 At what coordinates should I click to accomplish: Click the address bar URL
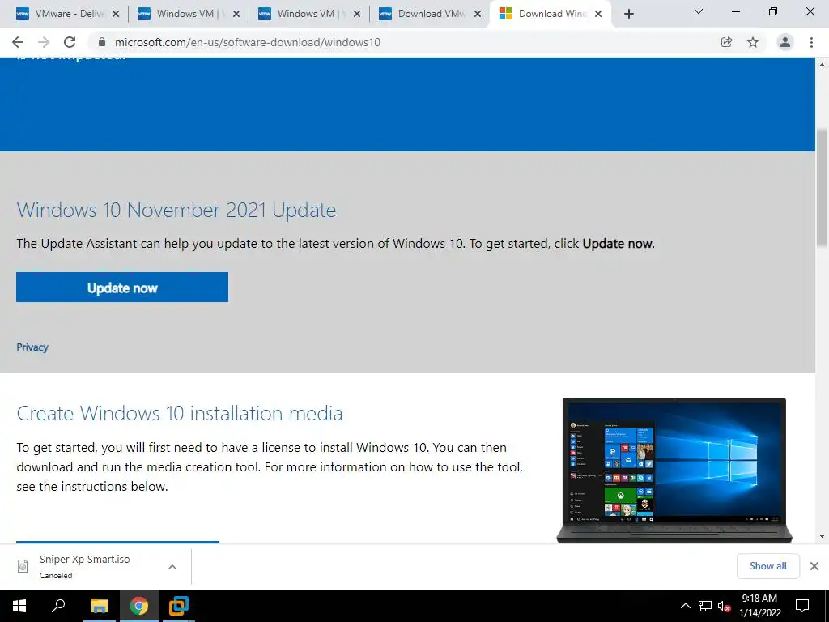pyautogui.click(x=248, y=42)
